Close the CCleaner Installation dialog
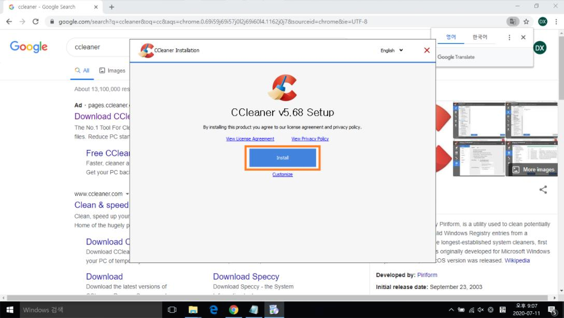Image resolution: width=564 pixels, height=318 pixels. pyautogui.click(x=427, y=50)
